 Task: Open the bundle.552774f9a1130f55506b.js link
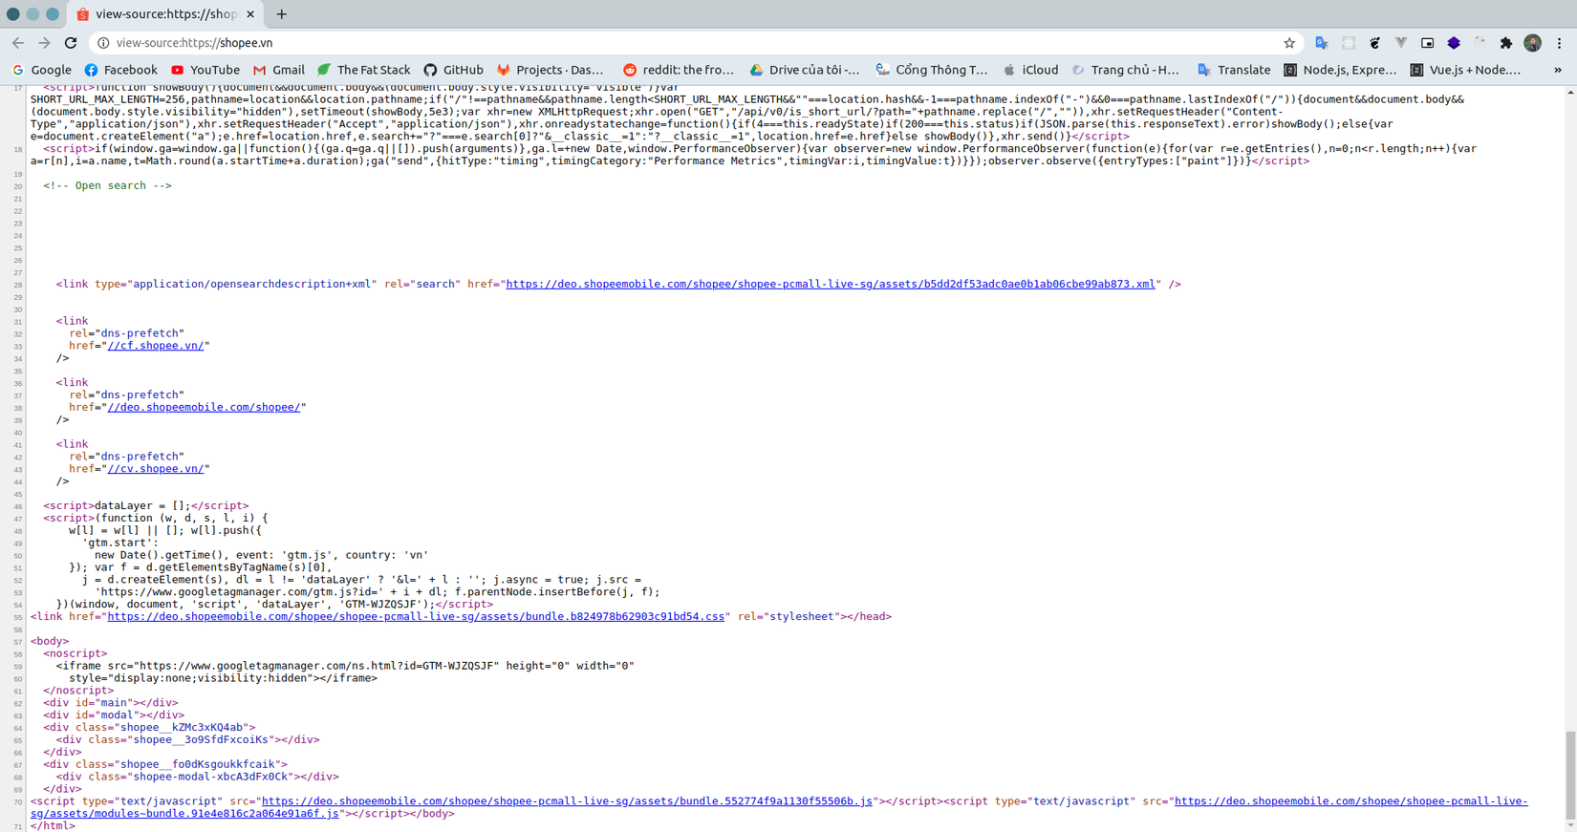click(x=567, y=801)
